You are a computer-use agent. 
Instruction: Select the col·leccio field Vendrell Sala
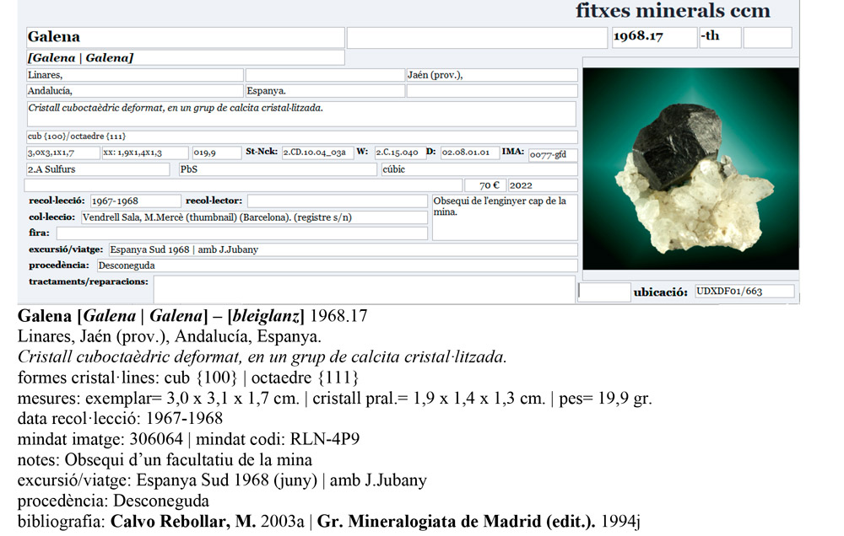click(x=254, y=217)
